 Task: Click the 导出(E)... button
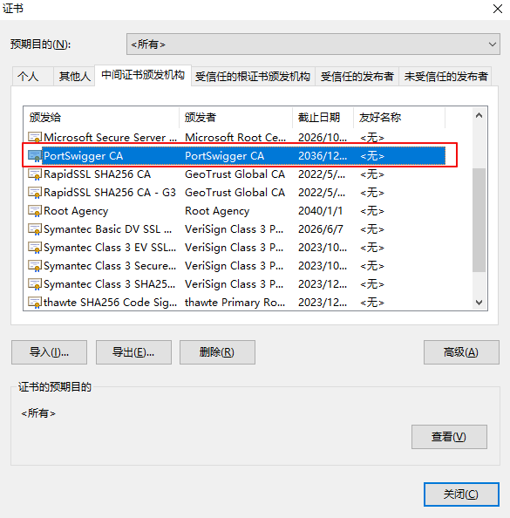[133, 352]
